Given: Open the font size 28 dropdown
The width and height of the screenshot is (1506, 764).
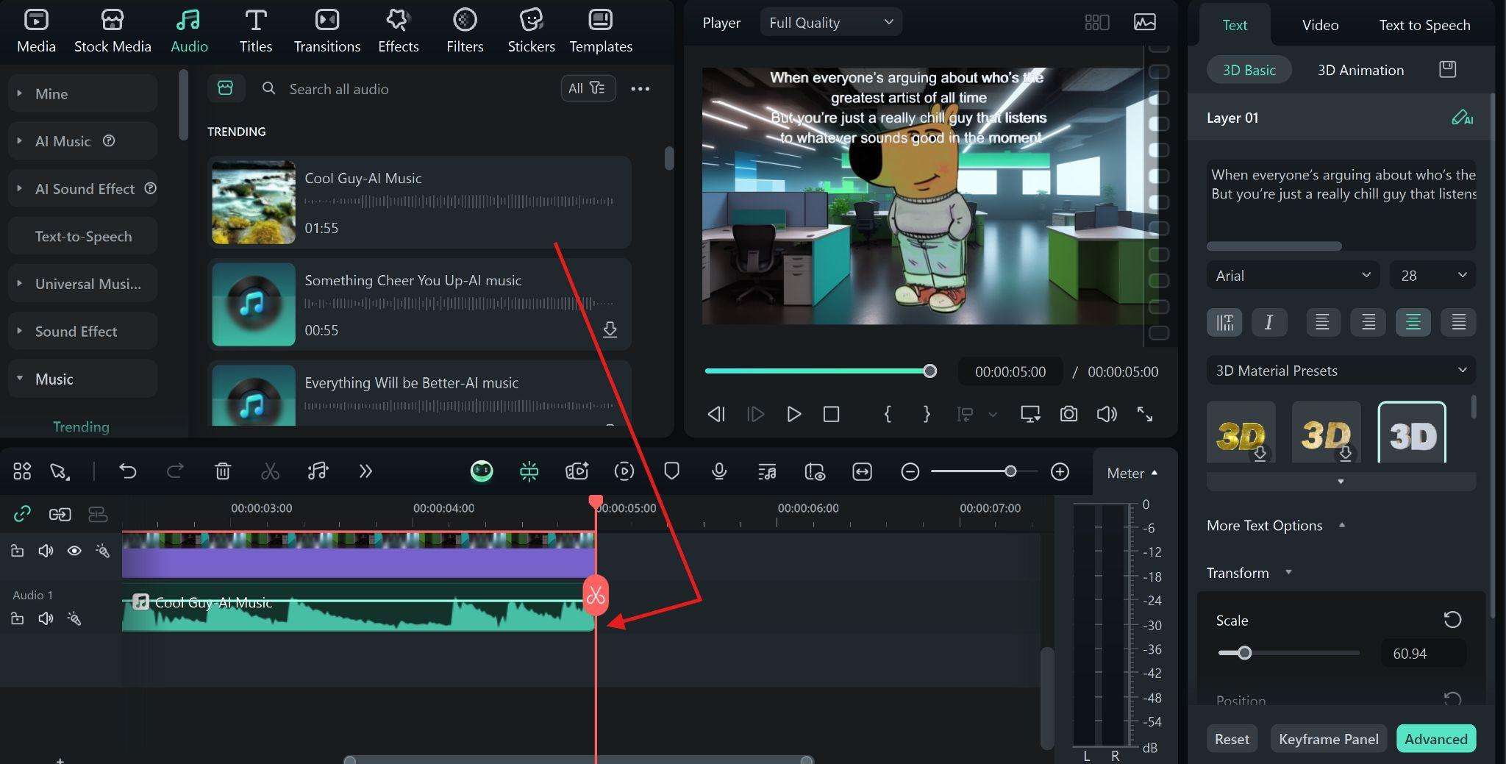Looking at the screenshot, I should 1432,275.
